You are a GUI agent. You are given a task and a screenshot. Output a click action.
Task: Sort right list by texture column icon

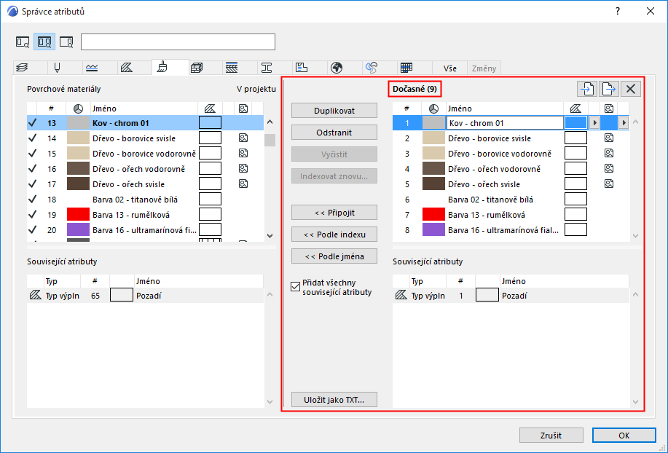(x=609, y=109)
